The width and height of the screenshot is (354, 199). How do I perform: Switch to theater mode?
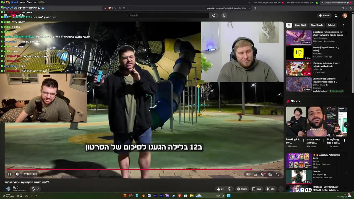(x=270, y=174)
